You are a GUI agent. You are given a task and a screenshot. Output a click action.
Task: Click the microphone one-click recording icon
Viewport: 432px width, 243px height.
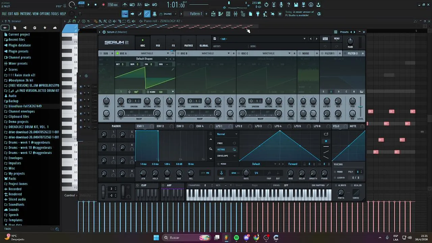coord(281,5)
